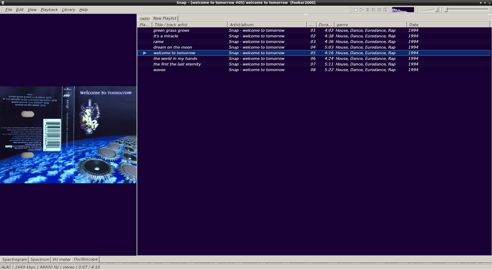Pause the current track
This screenshot has width=492, height=270.
pyautogui.click(x=367, y=10)
